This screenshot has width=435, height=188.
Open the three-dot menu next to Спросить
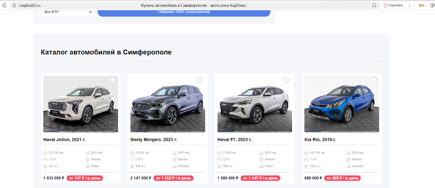(x=410, y=5)
